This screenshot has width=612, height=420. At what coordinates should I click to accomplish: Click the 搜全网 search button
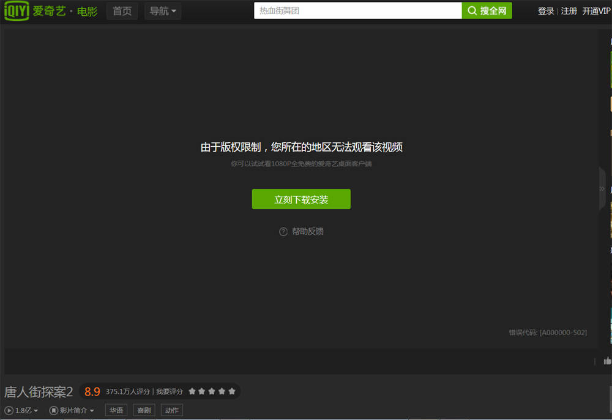coord(487,11)
